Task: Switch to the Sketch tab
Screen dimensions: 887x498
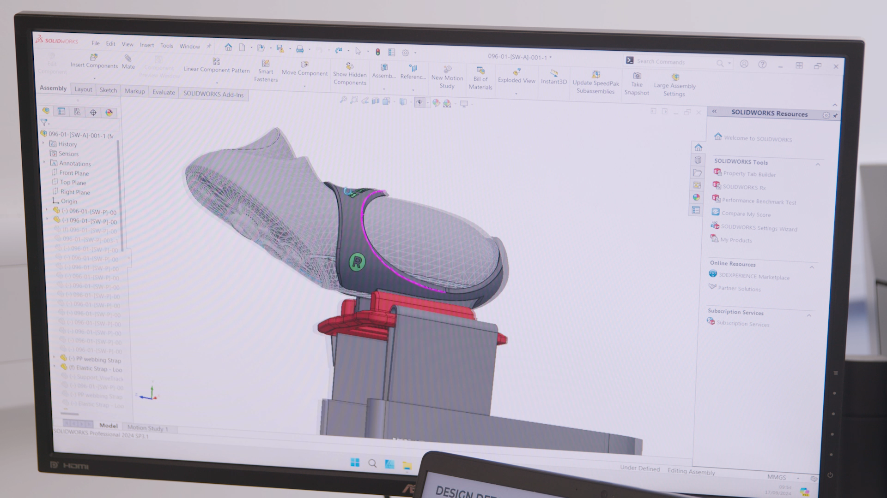Action: click(108, 90)
